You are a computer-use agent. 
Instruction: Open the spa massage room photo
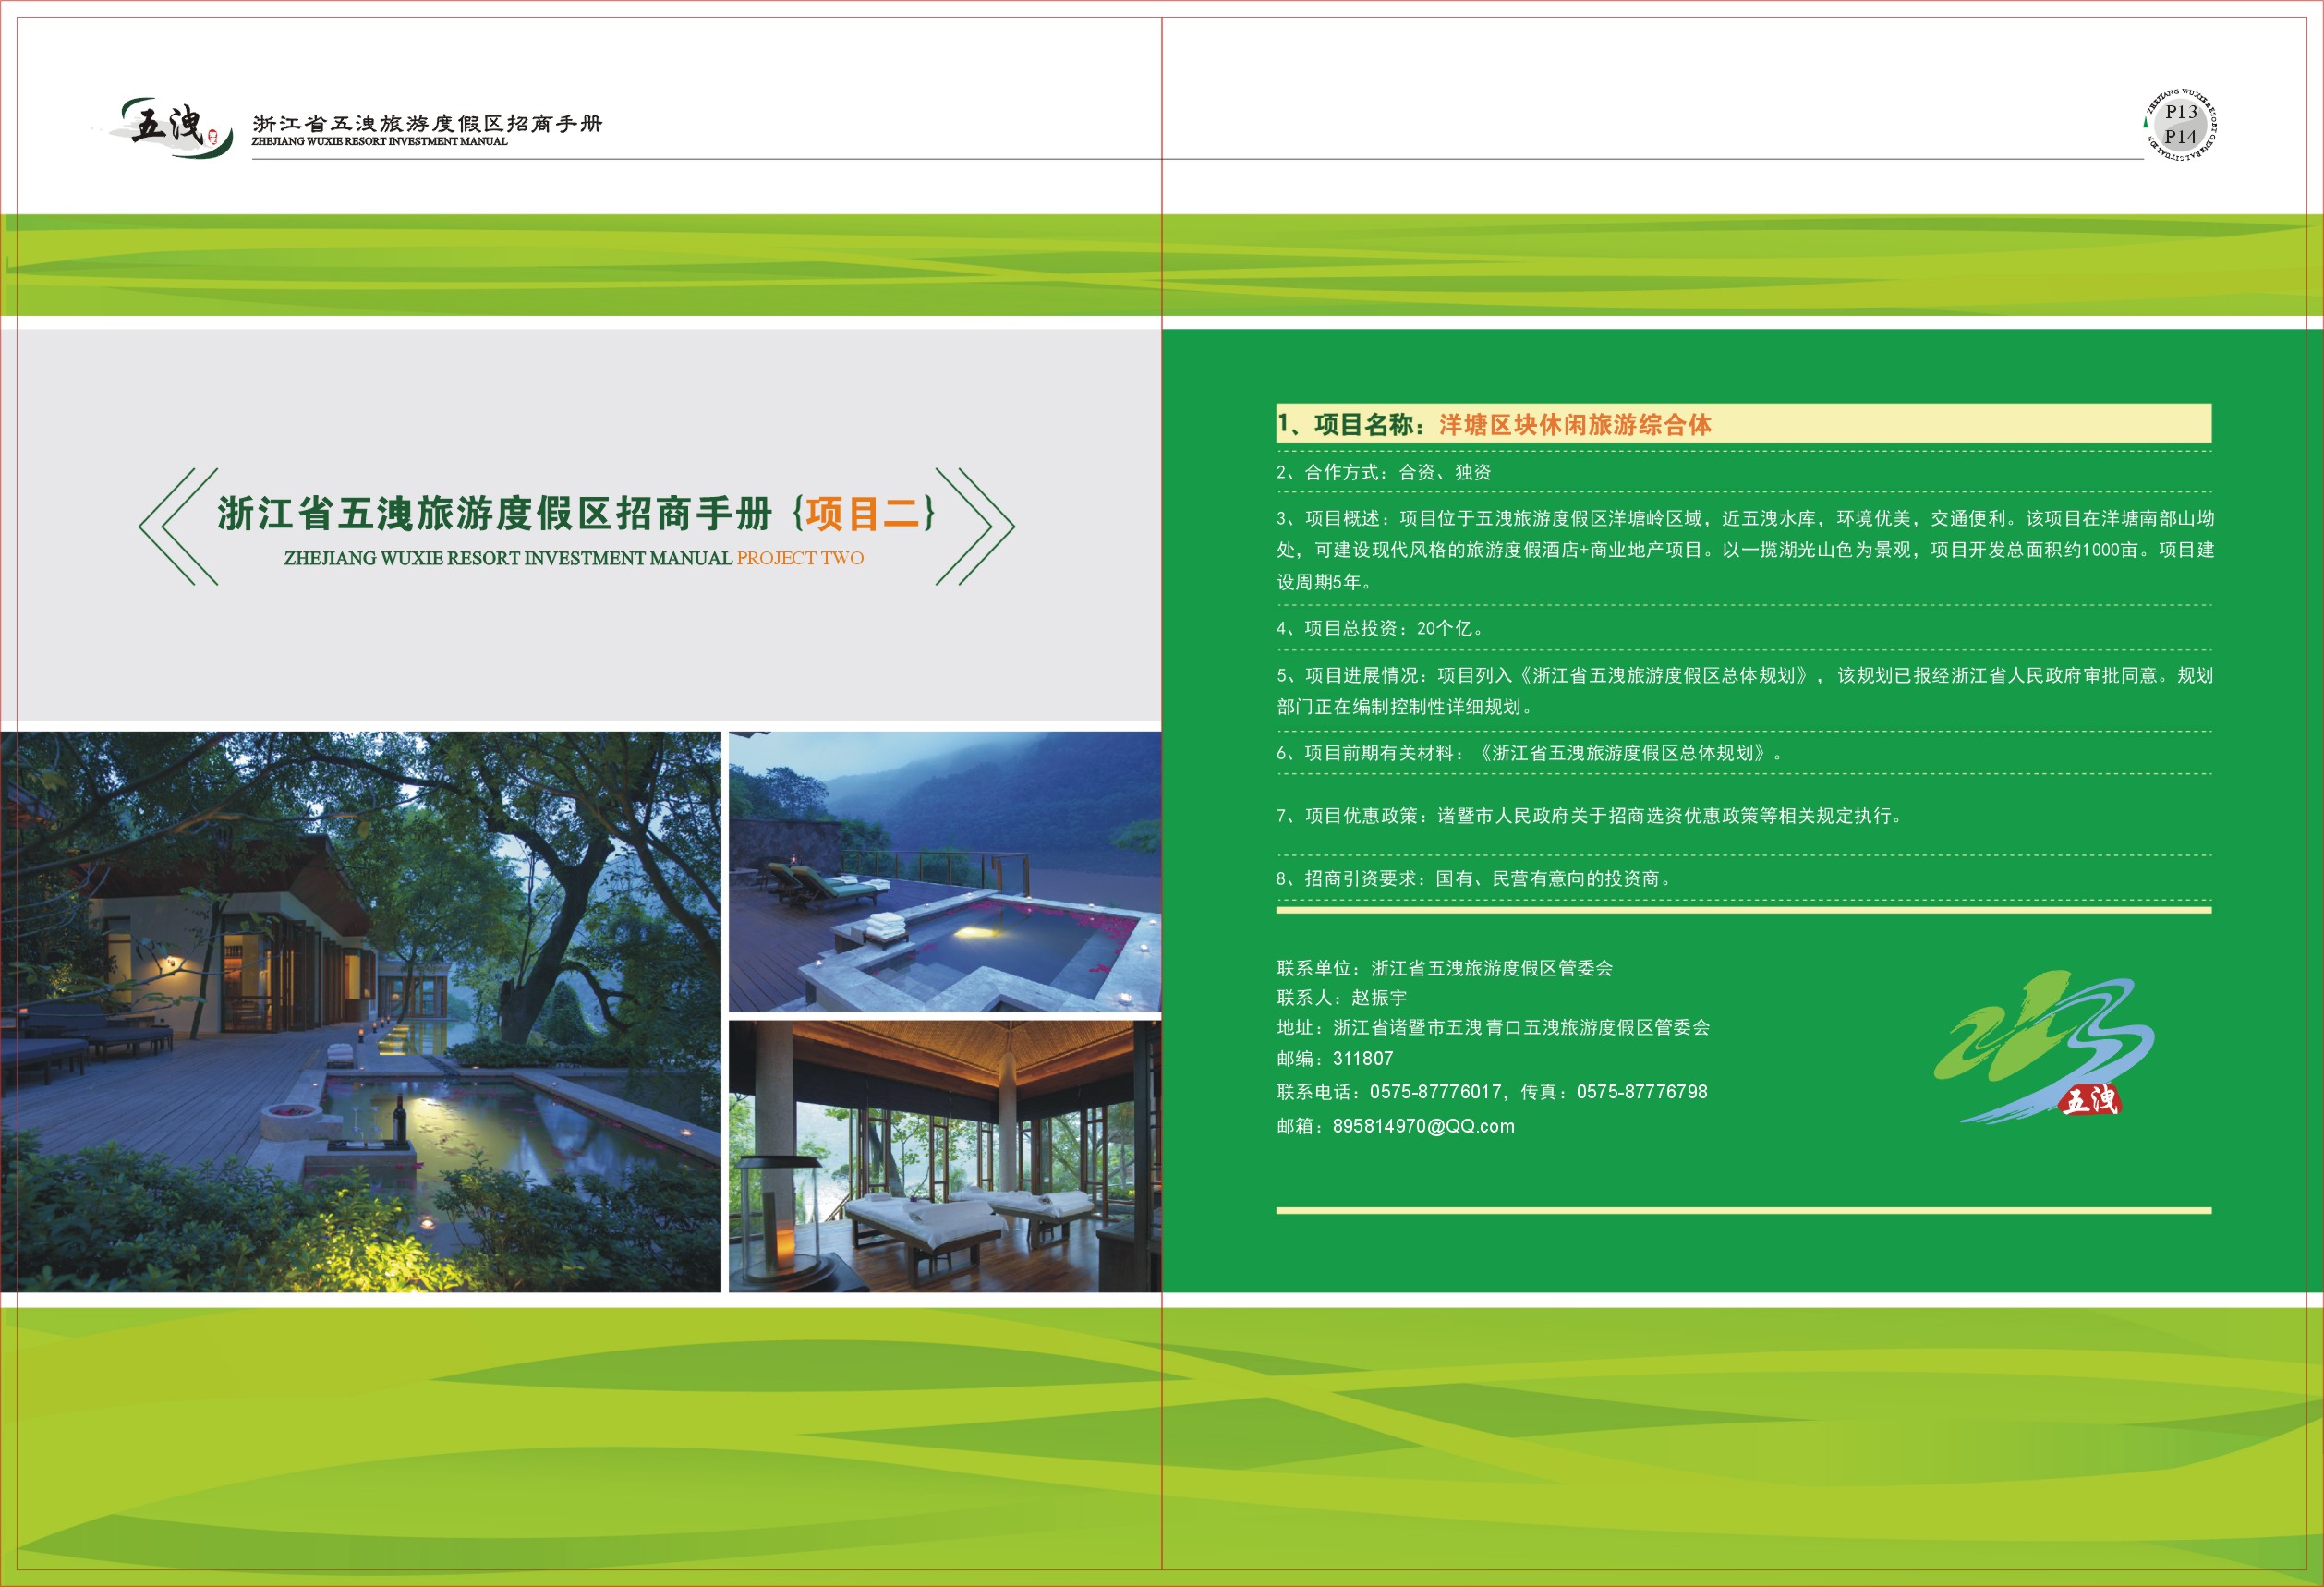[x=944, y=1156]
